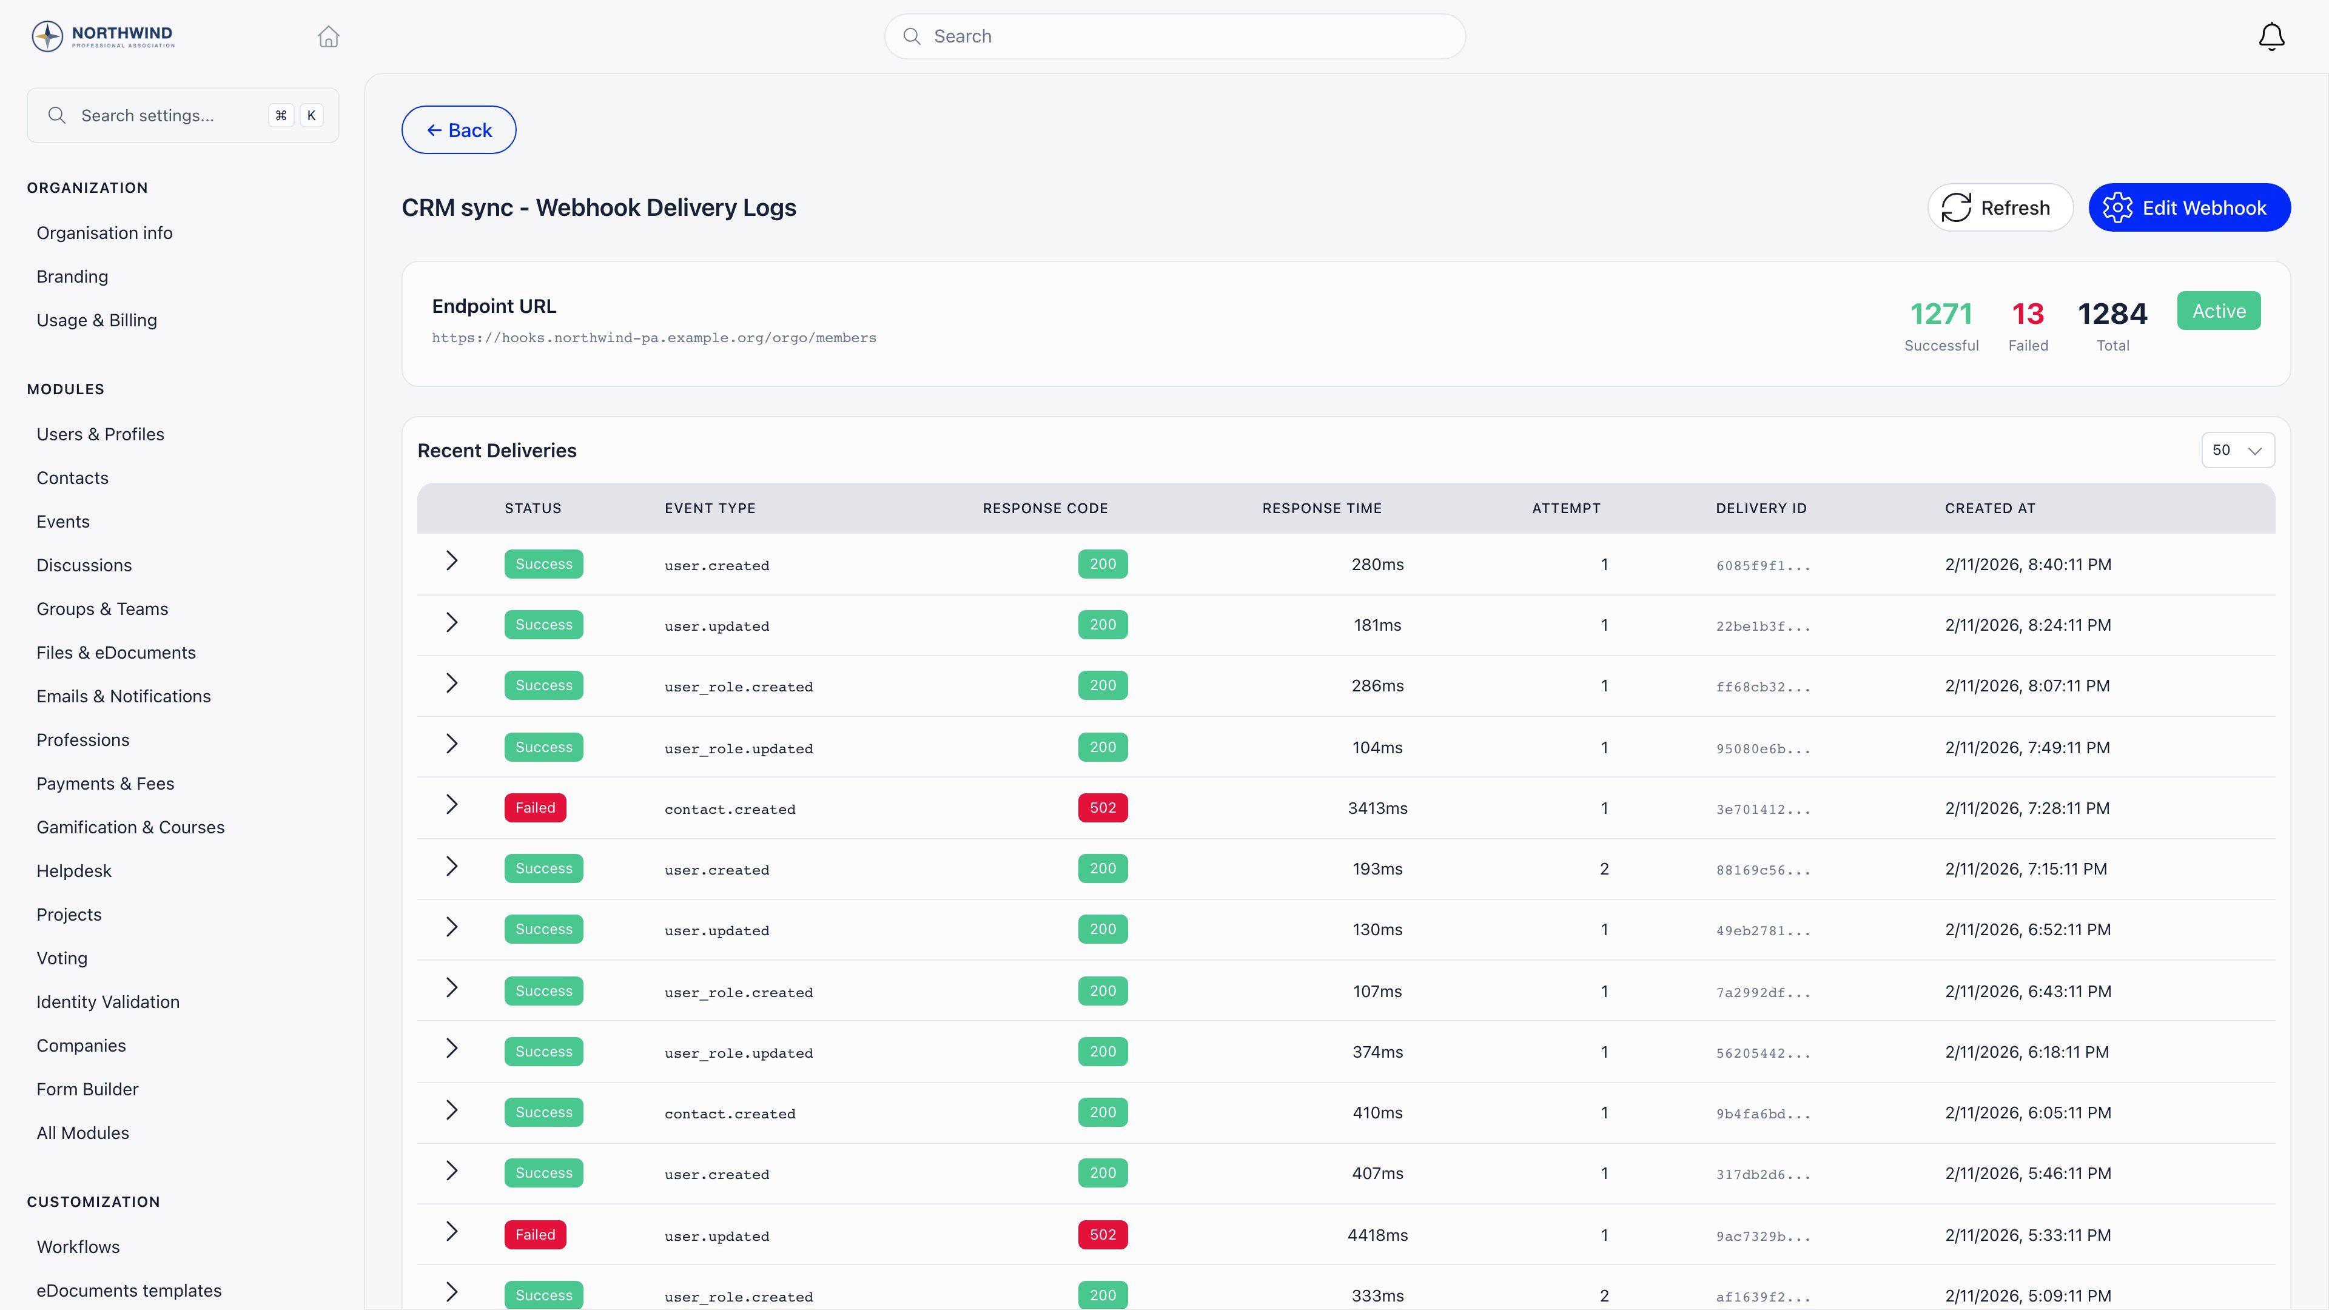
Task: Open Identity Validation module
Action: pyautogui.click(x=109, y=1002)
